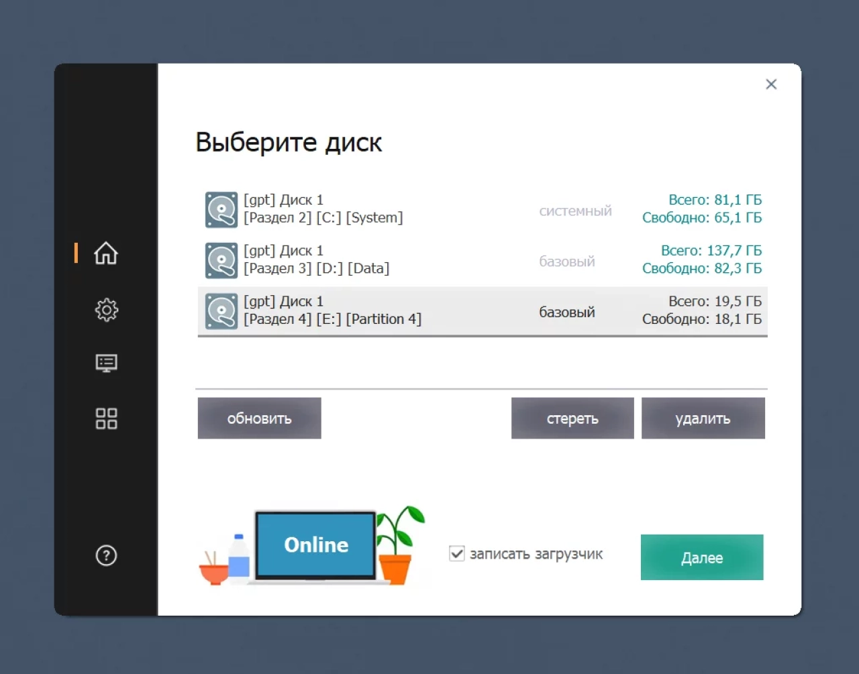This screenshot has width=859, height=674.
Task: Select the [Раздел 4] [E:] [Partition 4] row
Action: 483,311
